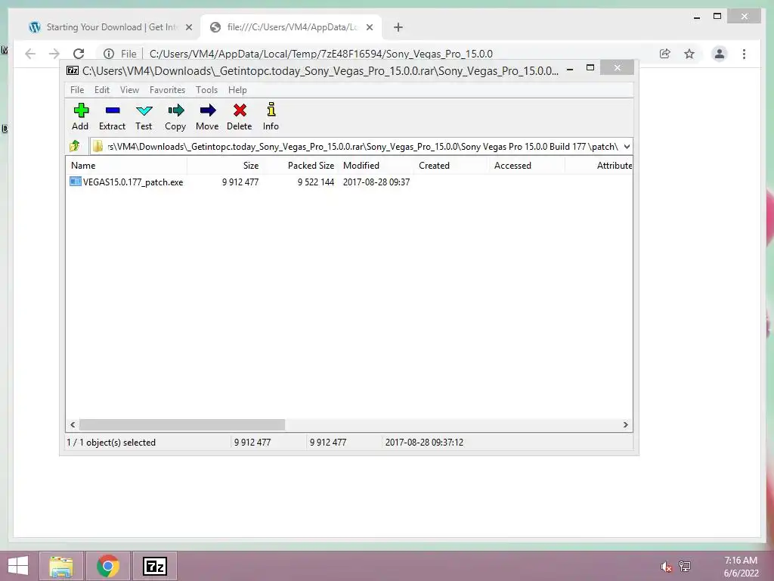This screenshot has width=774, height=581.
Task: Click the 2017-08-28 09:37 modified date cell
Action: click(x=376, y=182)
